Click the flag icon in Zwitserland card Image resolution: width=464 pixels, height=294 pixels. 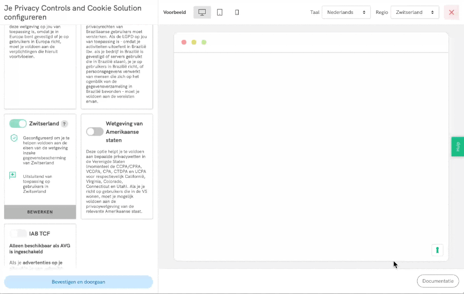(13, 176)
